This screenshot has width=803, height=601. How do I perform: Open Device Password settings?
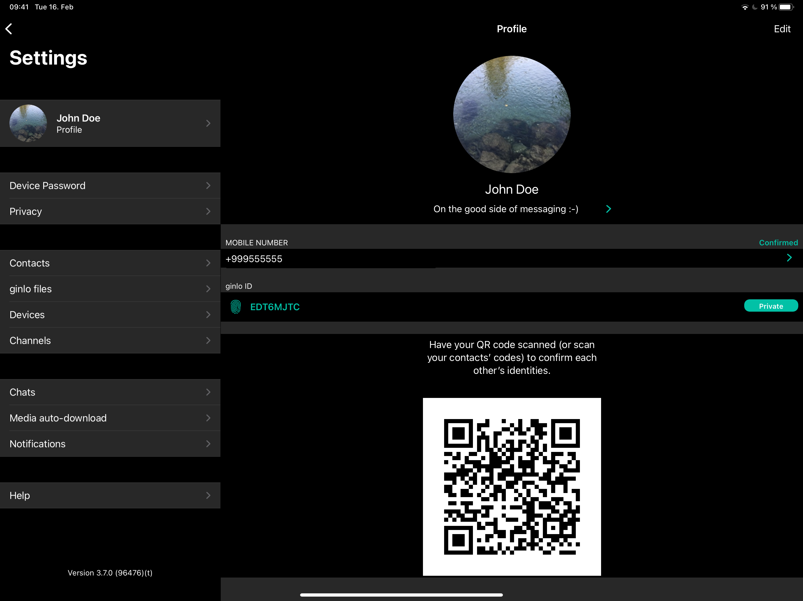[110, 185]
